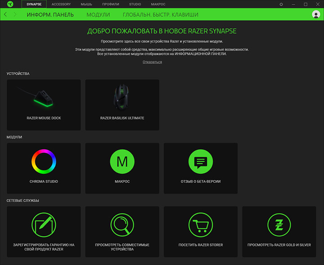Switch to ACCESSORY tab
Image resolution: width=324 pixels, height=265 pixels.
[61, 4]
